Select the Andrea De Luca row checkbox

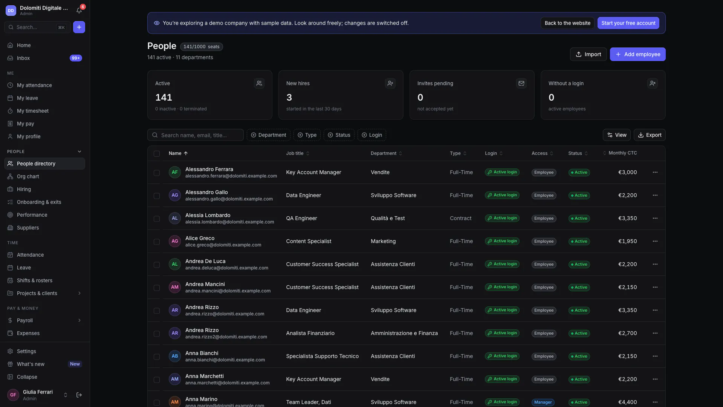(157, 265)
